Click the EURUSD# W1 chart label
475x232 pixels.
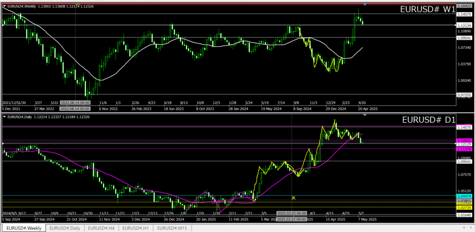(x=427, y=9)
